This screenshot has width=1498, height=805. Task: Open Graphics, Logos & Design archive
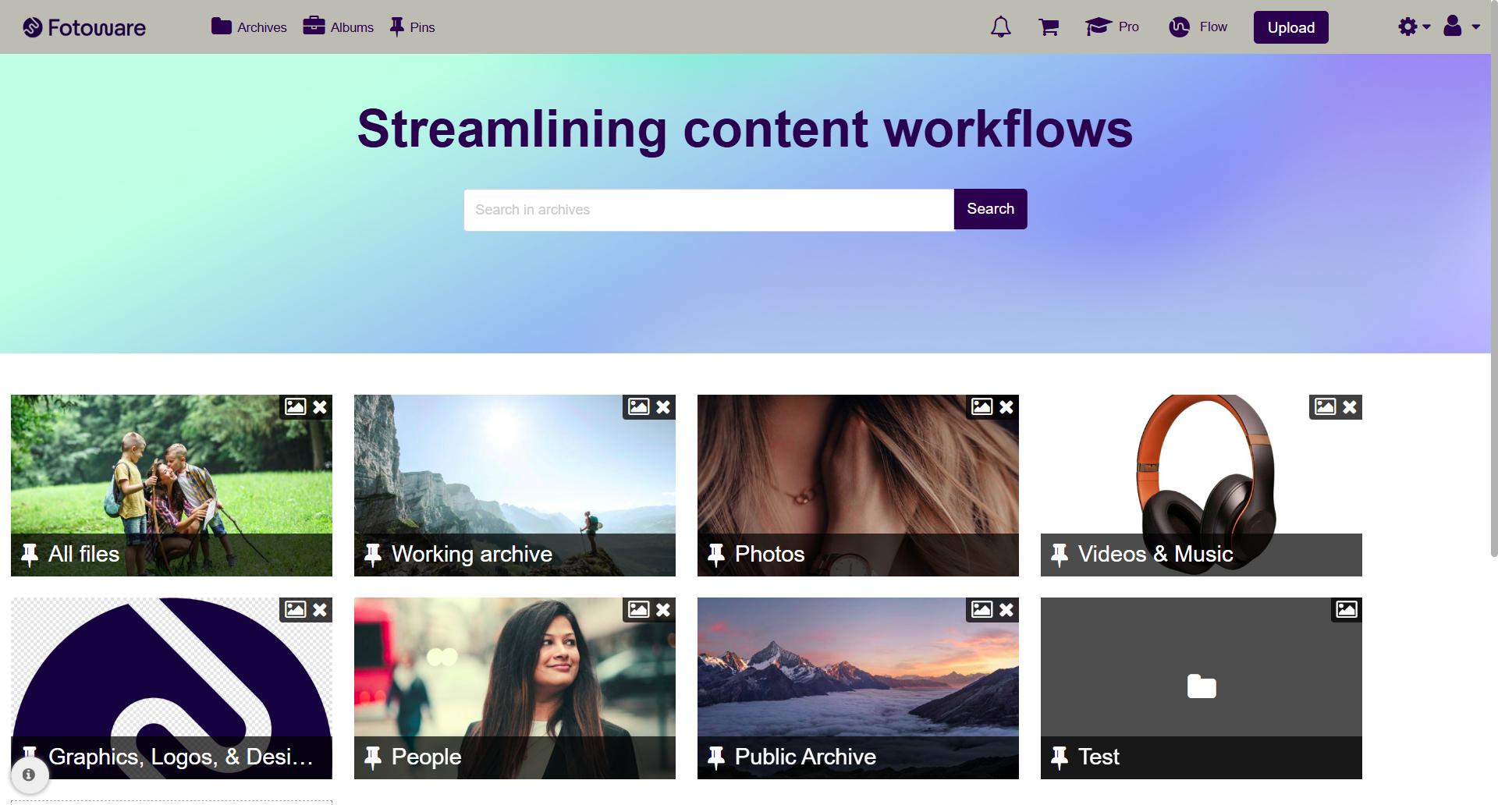coord(172,688)
